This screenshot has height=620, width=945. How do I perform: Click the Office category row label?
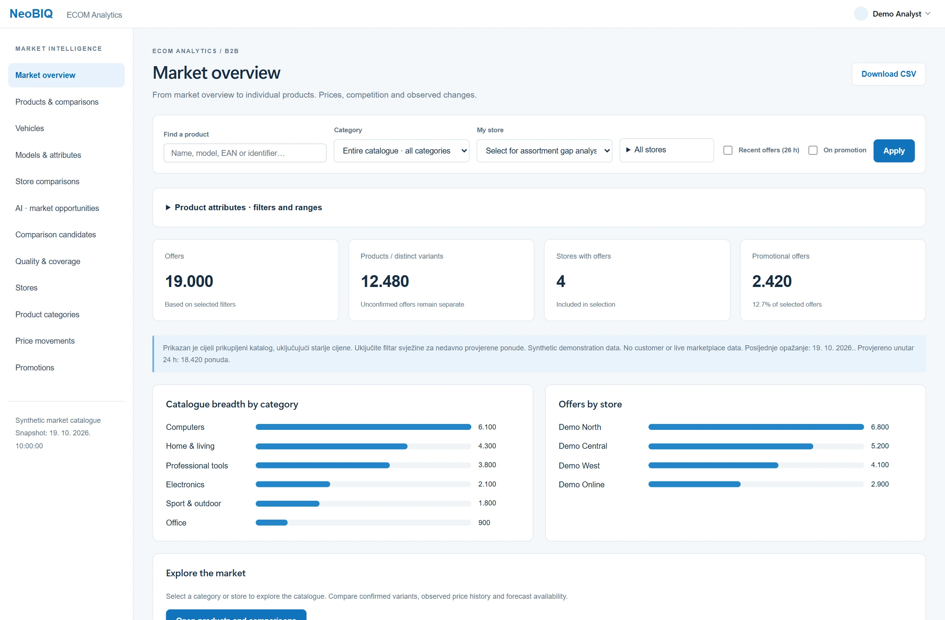click(176, 523)
